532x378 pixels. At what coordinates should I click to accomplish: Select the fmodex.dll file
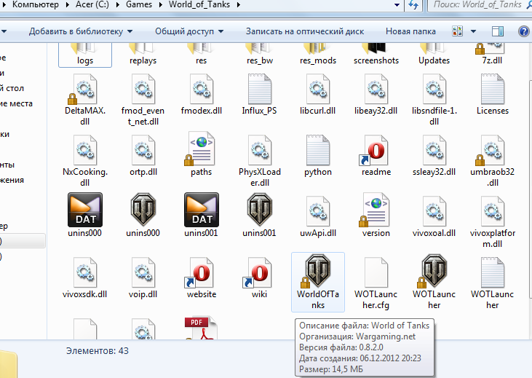click(201, 95)
